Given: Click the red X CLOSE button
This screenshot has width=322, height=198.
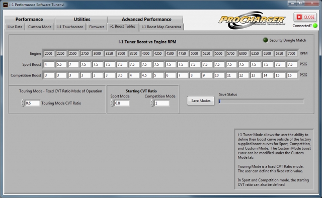Looking at the screenshot, I should pyautogui.click(x=305, y=17).
